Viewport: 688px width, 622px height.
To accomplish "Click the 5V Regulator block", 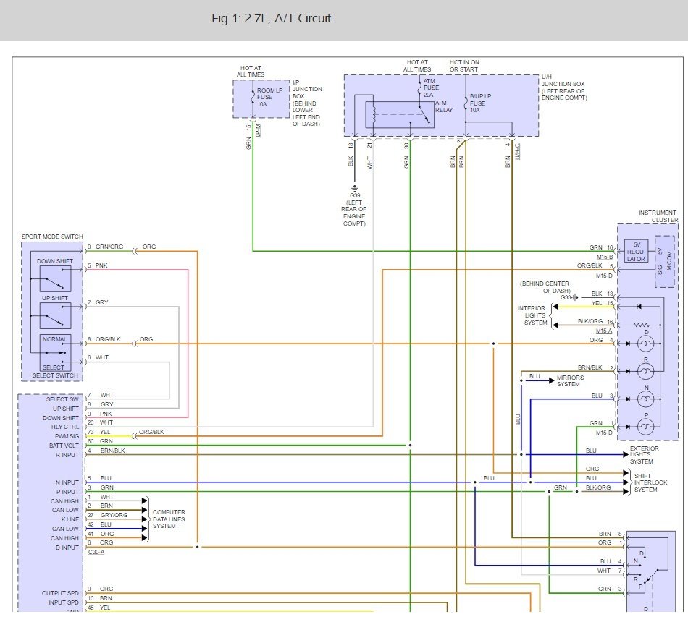I will coord(636,252).
